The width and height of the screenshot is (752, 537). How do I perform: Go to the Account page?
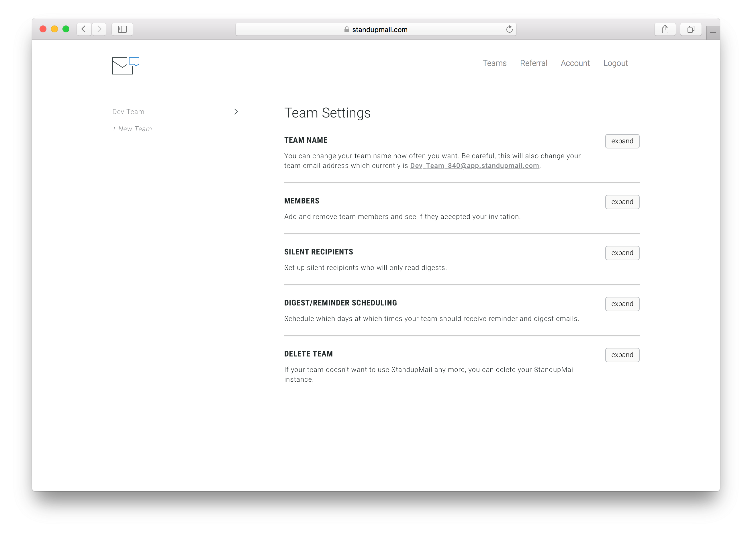click(x=575, y=63)
